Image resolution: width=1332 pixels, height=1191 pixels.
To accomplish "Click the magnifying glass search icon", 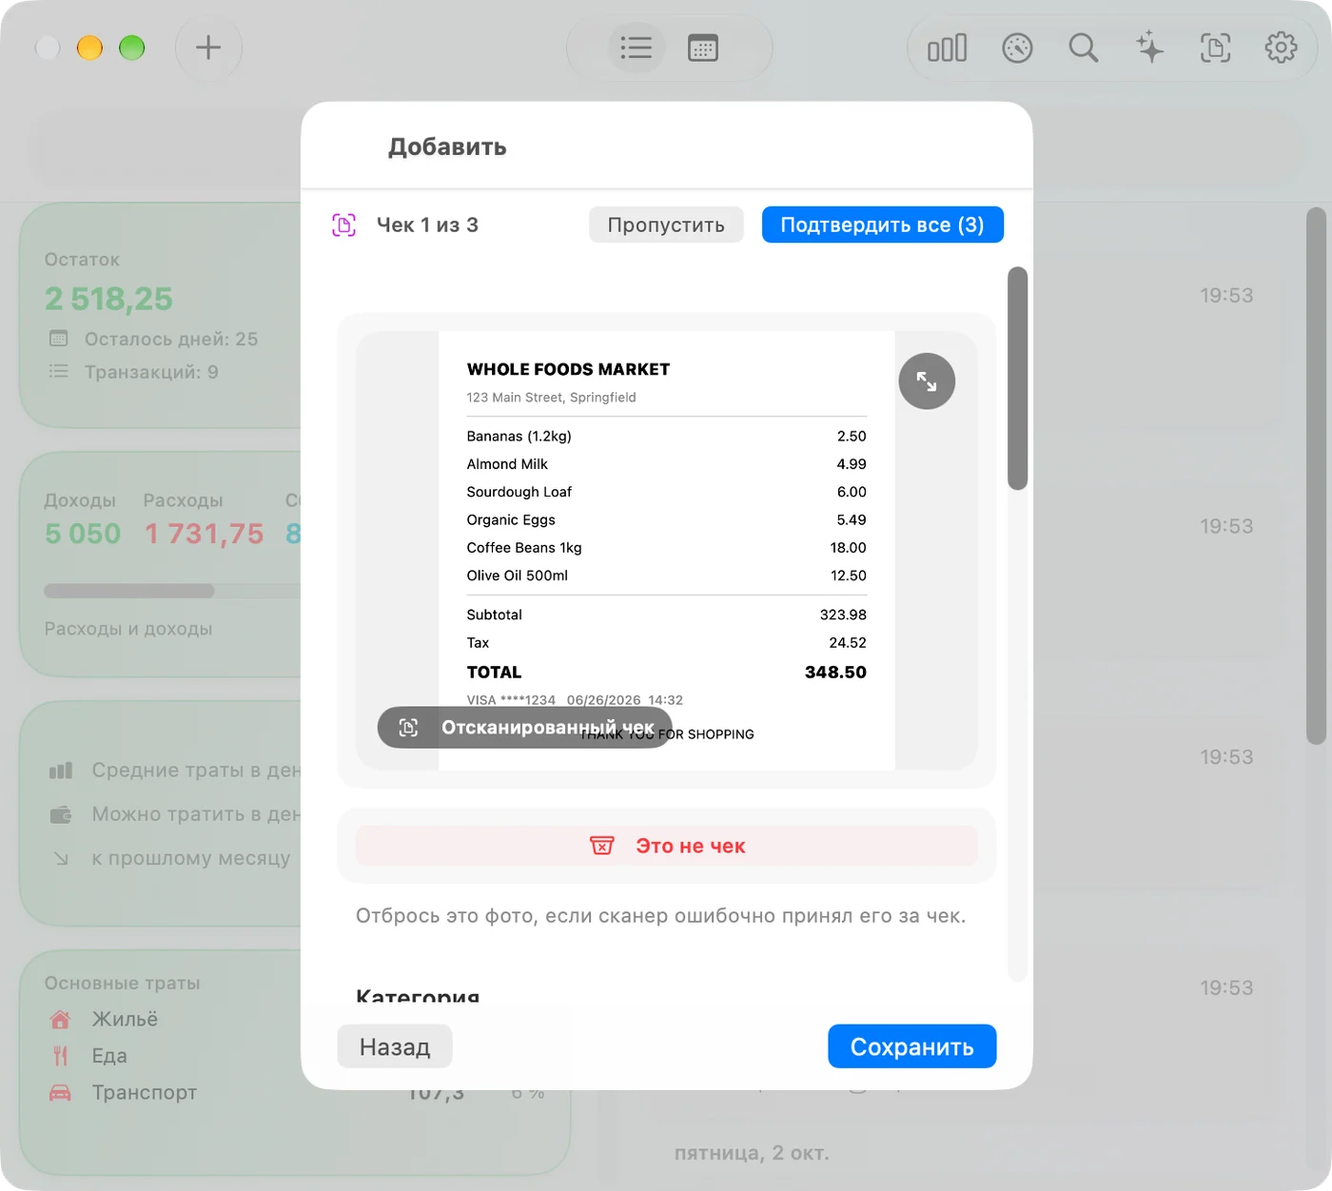I will tap(1083, 48).
